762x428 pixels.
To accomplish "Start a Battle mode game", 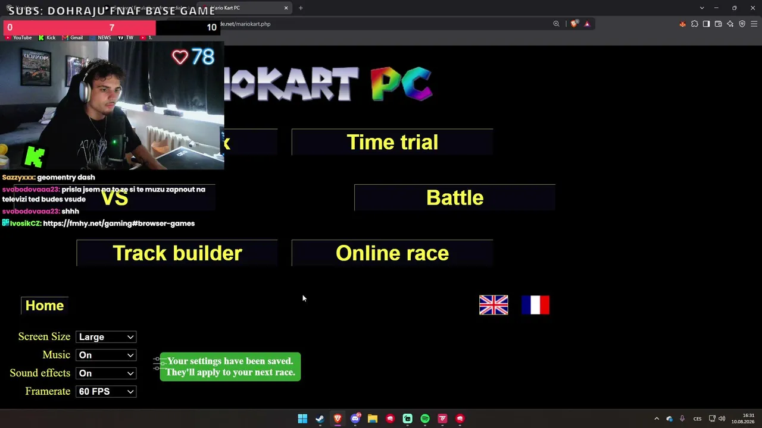I will coord(455,198).
